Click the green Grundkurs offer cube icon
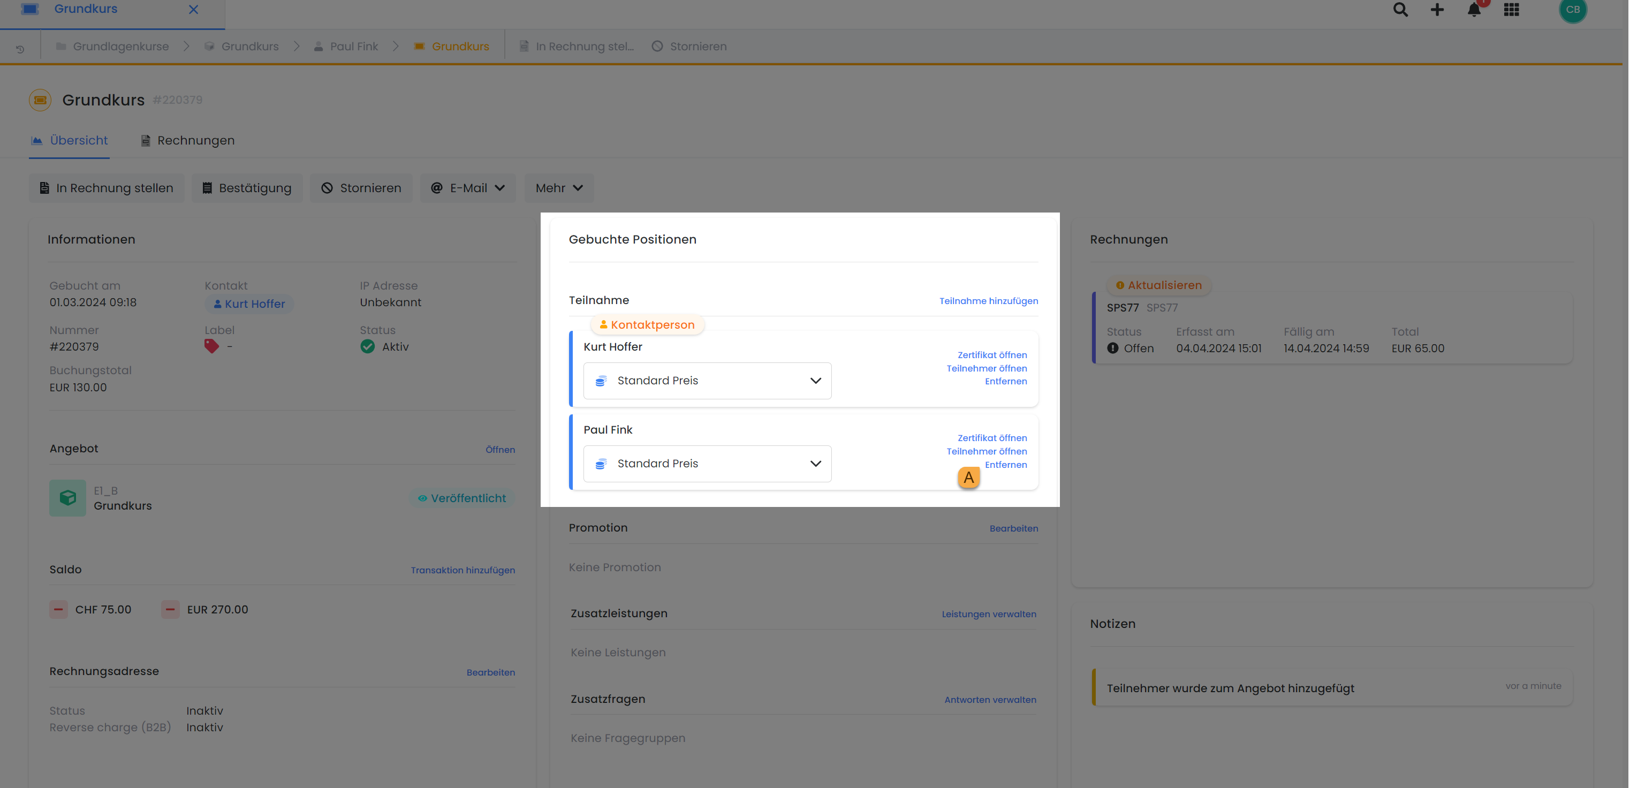 coord(67,497)
